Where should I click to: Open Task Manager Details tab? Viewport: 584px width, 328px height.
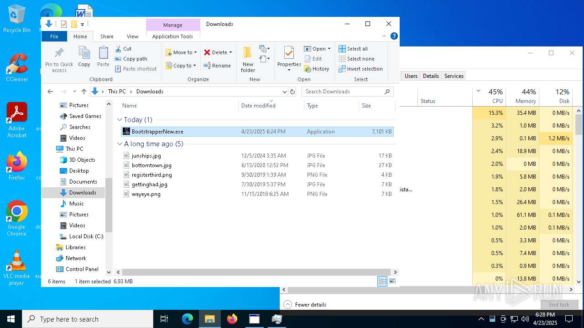(431, 76)
